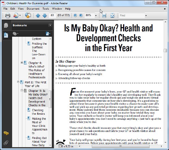Click the Pricking the Surface bookmark icon

pyautogui.click(x=29, y=43)
